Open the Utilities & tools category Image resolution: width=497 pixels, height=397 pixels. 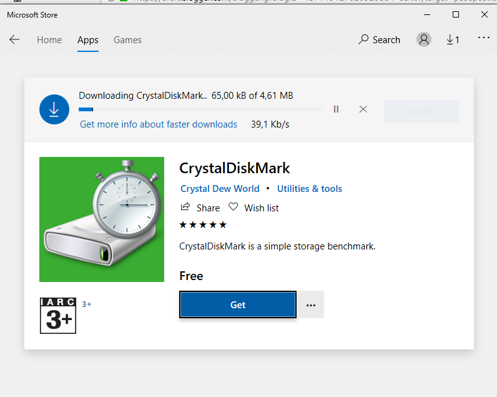click(309, 189)
